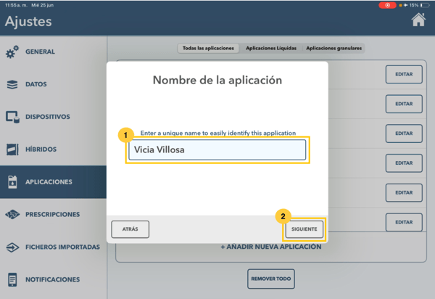Click the application name input field

217,150
